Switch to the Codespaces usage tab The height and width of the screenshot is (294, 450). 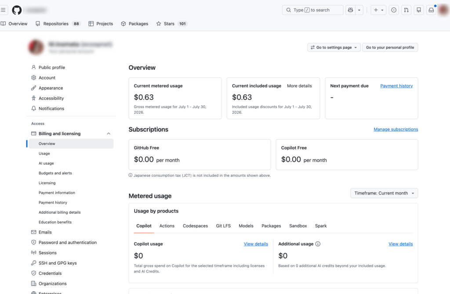[195, 226]
